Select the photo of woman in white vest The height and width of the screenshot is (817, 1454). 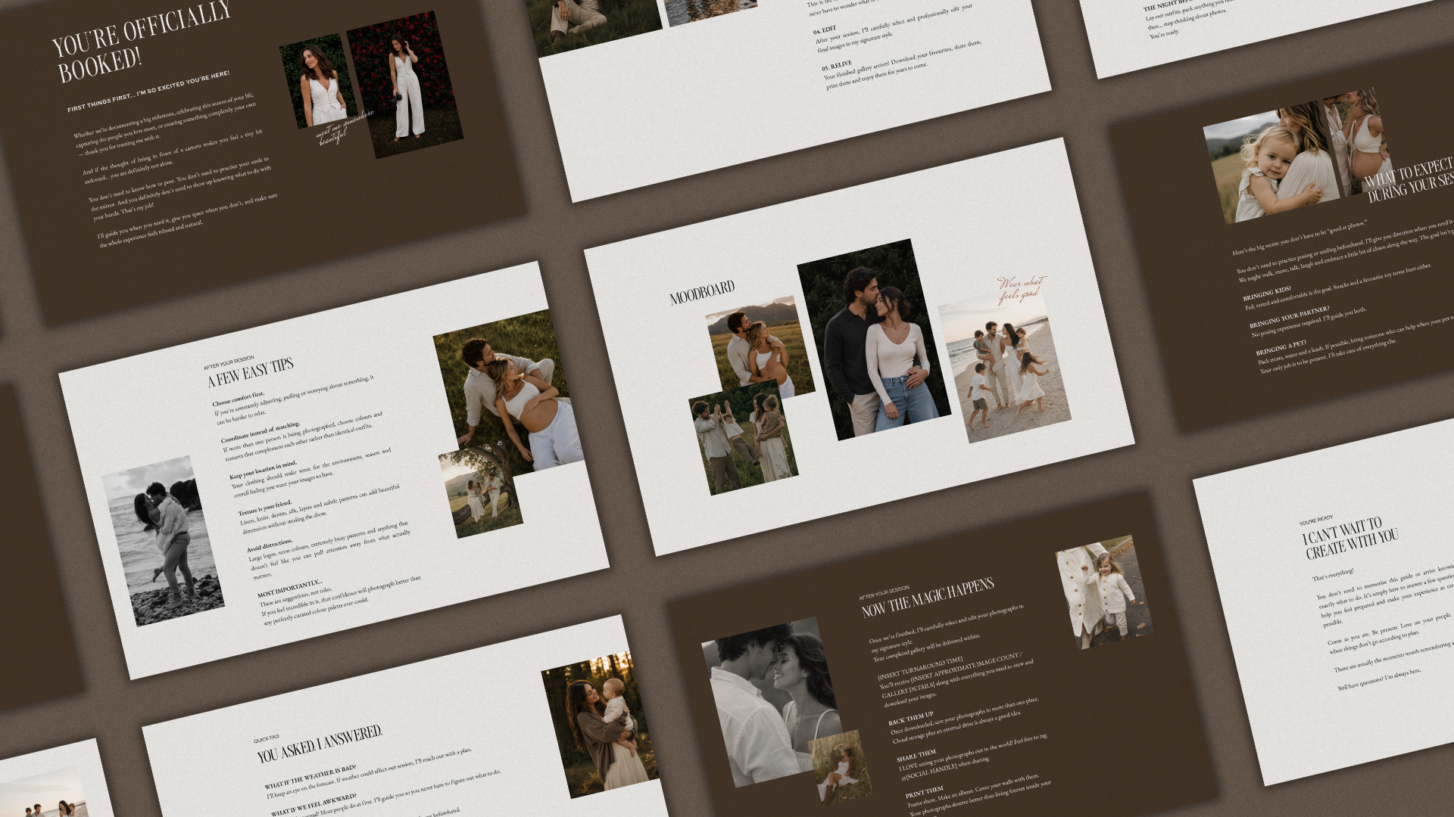coord(318,82)
